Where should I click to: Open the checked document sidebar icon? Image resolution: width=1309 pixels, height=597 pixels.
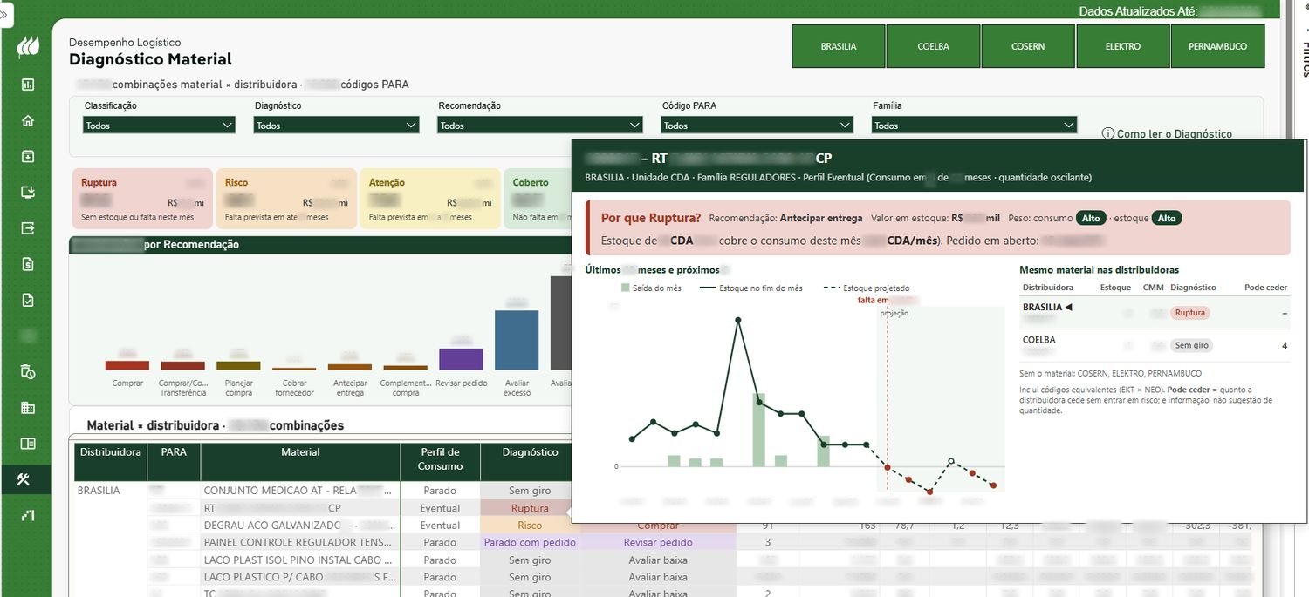28,300
